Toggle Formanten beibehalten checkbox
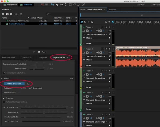 (4, 73)
